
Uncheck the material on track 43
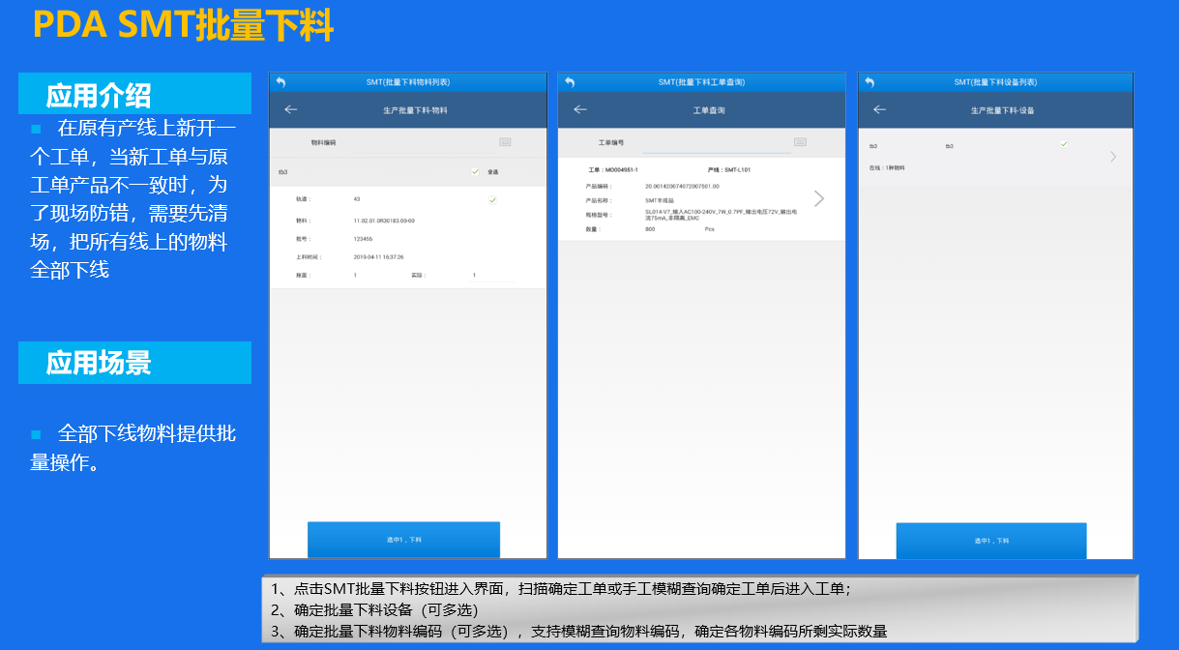(492, 199)
